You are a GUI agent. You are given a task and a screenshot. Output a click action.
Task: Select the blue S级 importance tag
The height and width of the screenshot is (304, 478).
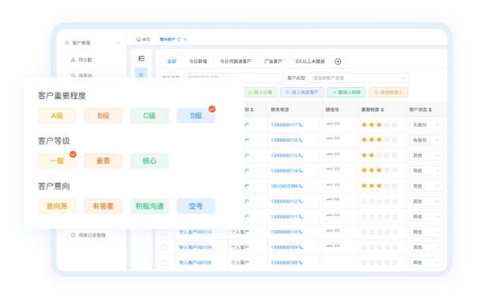click(x=196, y=116)
